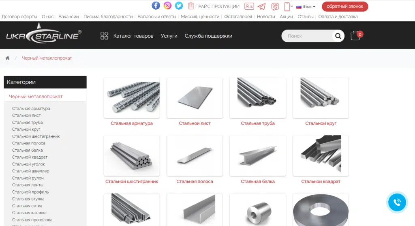Image resolution: width=415 pixels, height=226 pixels.
Task: Select Стальной квадрат in sidebar list
Action: (x=30, y=157)
